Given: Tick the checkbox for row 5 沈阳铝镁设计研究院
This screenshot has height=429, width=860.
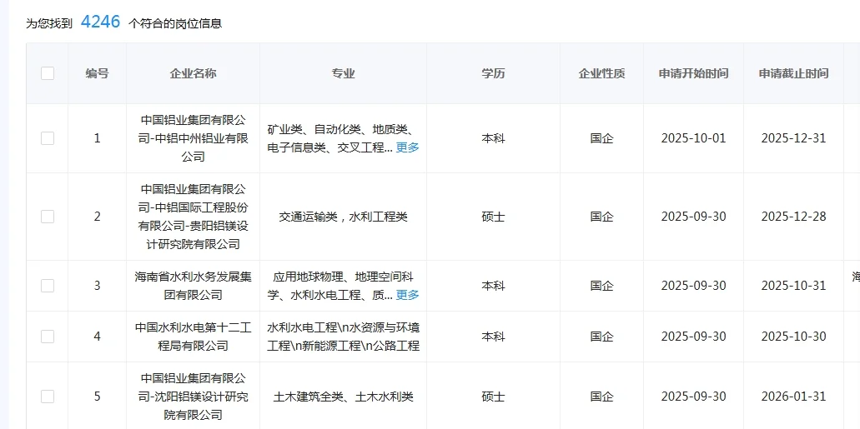Looking at the screenshot, I should tap(48, 397).
